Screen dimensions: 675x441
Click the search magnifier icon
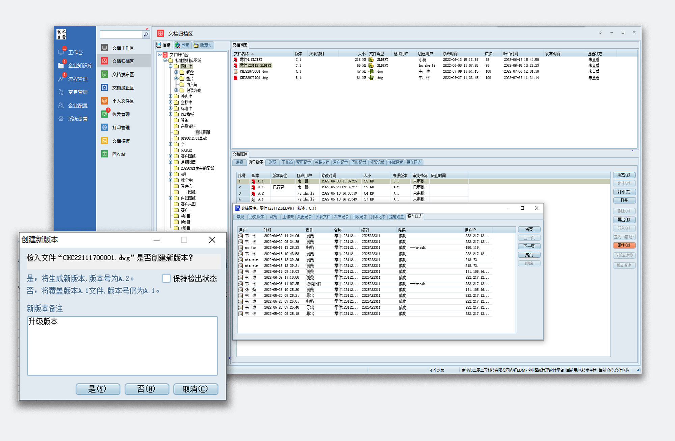pos(145,34)
